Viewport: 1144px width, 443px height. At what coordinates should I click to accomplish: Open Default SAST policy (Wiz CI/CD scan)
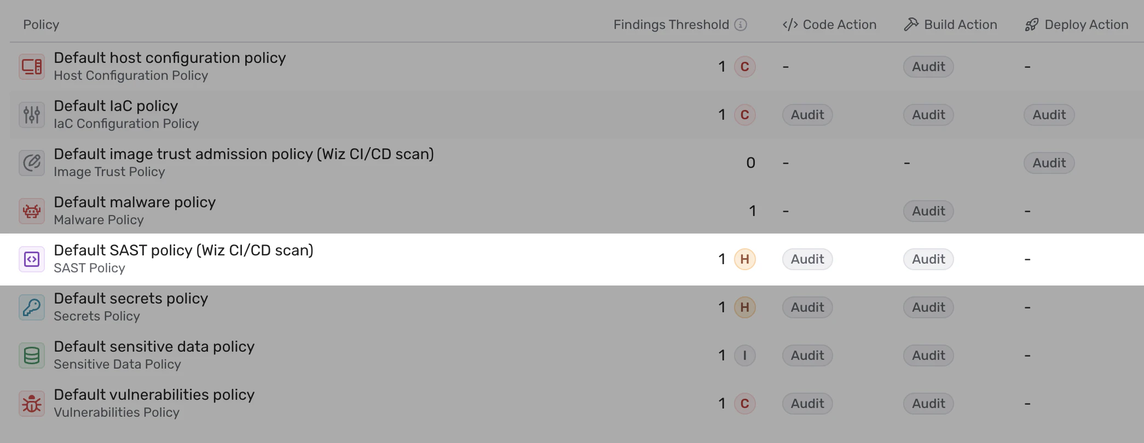click(183, 250)
